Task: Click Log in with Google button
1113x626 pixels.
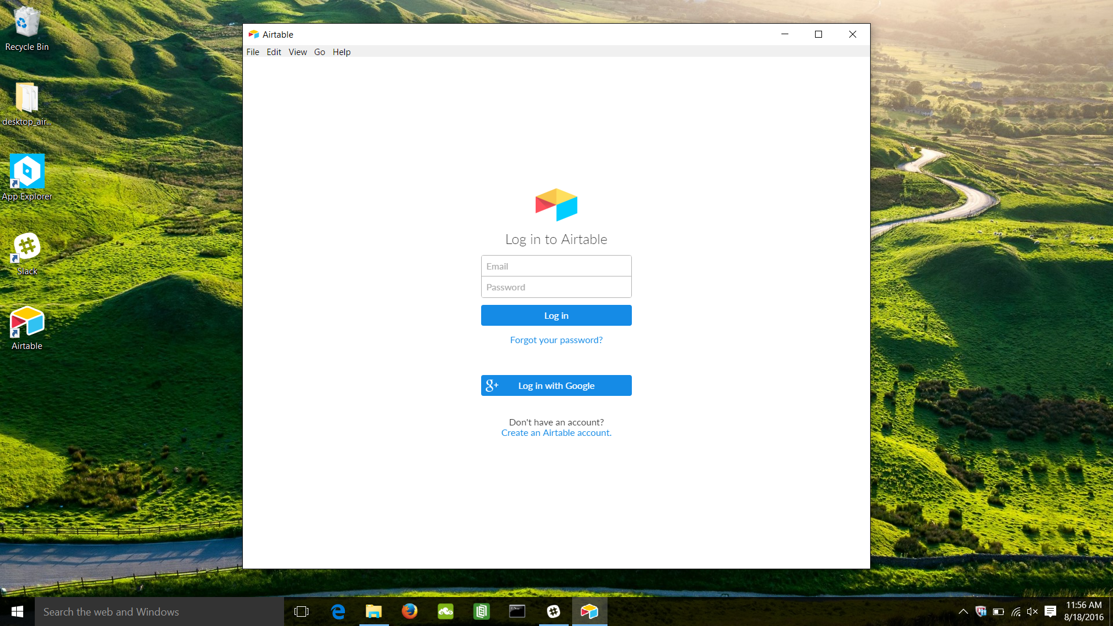Action: (556, 385)
